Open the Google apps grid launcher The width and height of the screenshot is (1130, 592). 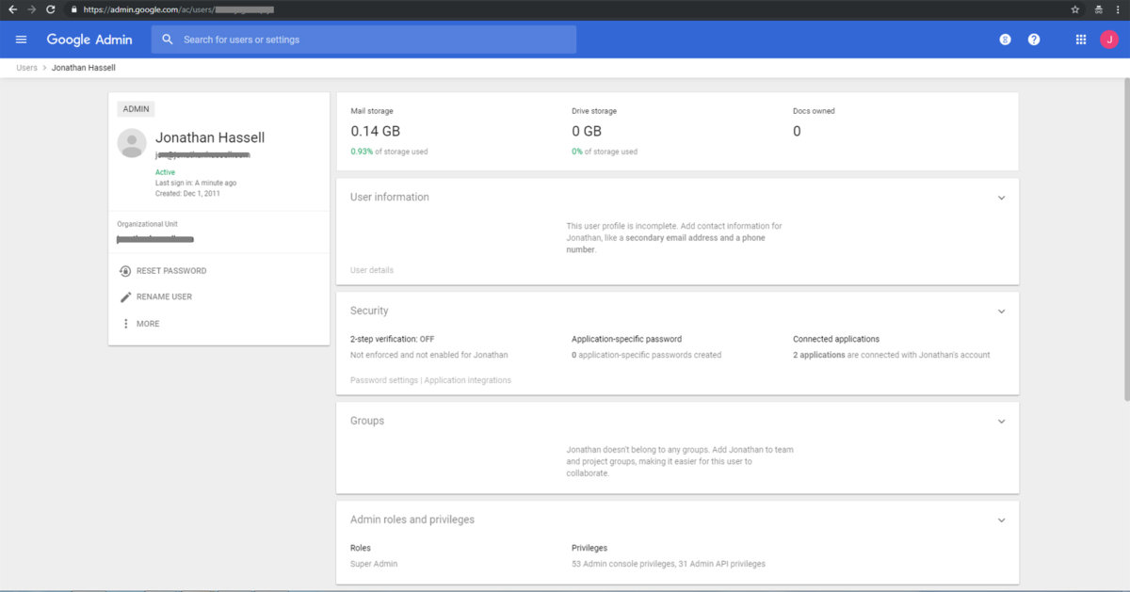(x=1080, y=40)
